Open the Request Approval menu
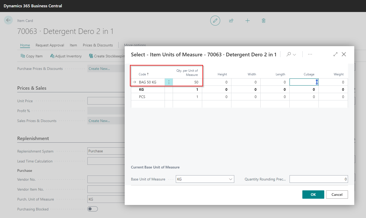Image resolution: width=366 pixels, height=218 pixels. click(x=50, y=45)
